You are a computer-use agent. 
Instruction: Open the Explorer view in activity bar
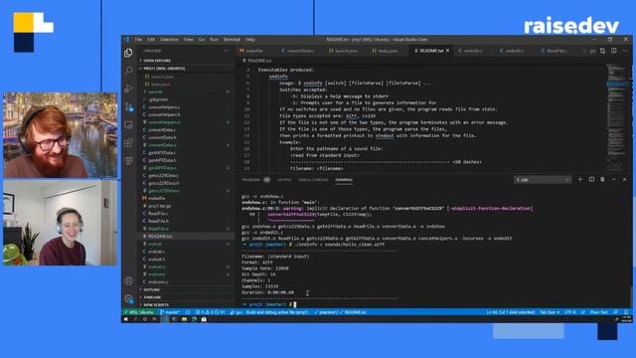tap(128, 53)
